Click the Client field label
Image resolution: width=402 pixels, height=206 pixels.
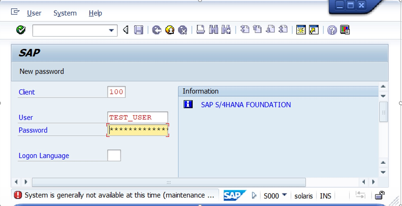point(27,92)
